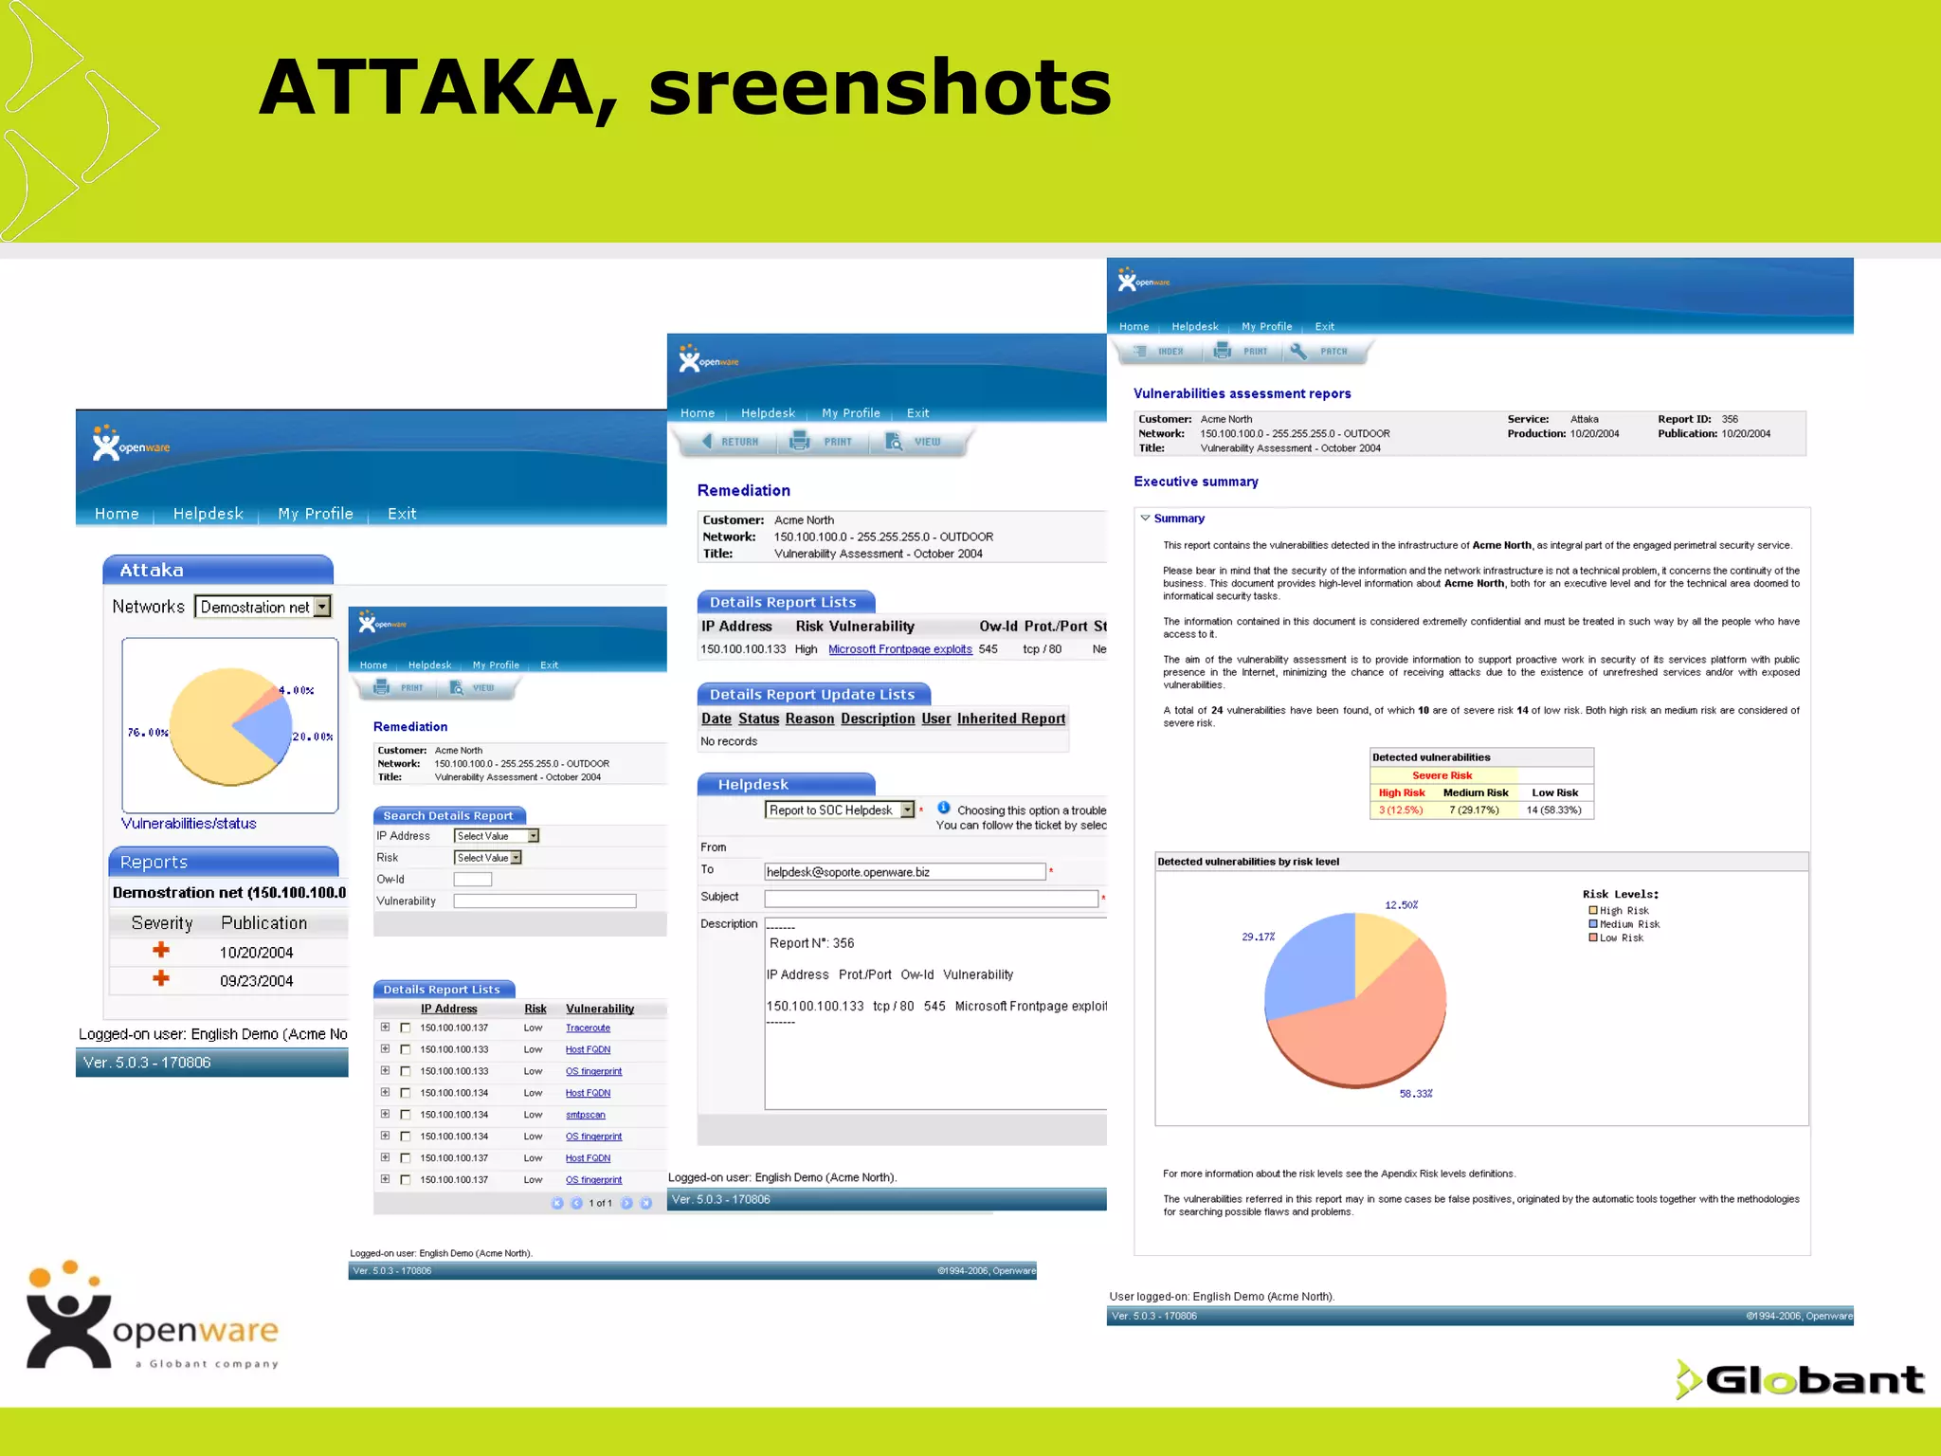
Task: Click Exit menu on vulnerabilities assessment report
Action: tap(1325, 327)
